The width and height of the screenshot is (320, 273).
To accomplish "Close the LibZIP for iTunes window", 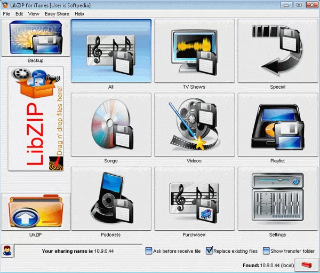I will click(312, 5).
